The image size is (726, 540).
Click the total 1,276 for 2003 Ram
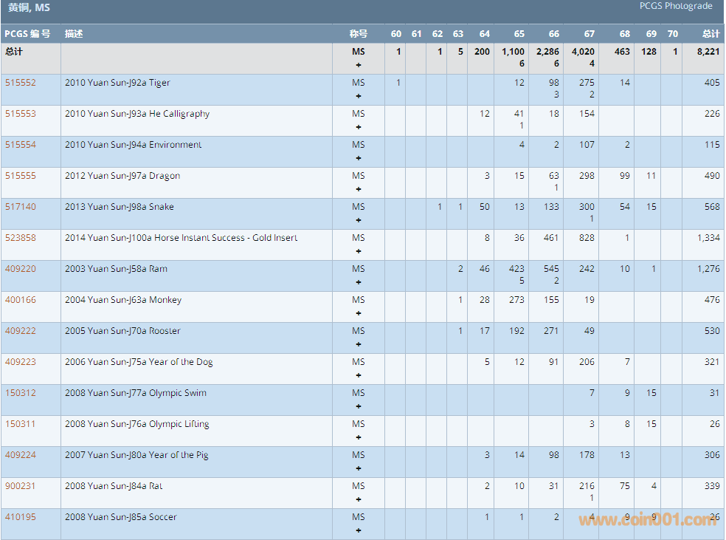708,269
